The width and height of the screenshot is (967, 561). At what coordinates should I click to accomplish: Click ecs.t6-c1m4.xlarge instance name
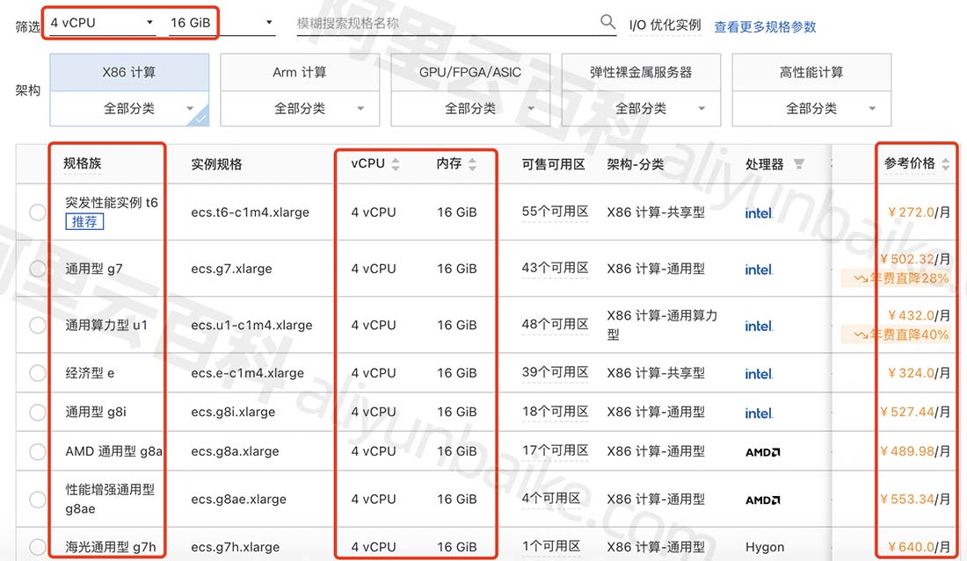[x=250, y=212]
